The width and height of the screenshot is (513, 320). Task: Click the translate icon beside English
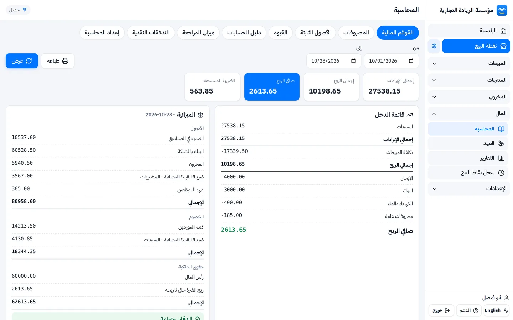(506, 310)
